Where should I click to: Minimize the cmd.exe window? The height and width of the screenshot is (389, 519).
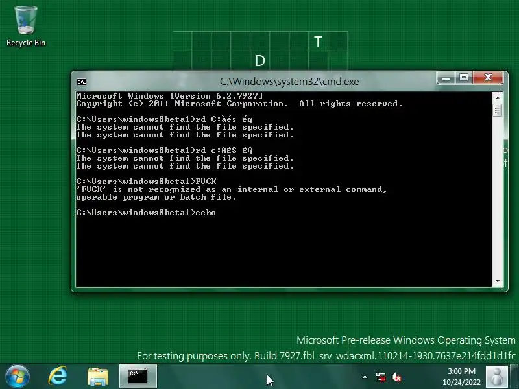[x=446, y=78]
